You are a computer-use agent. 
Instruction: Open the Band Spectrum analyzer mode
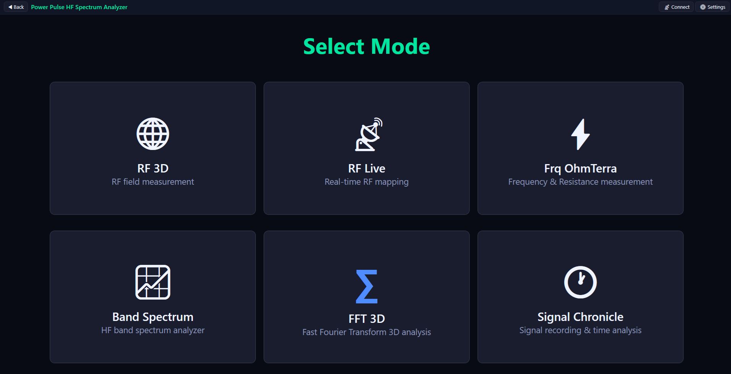(x=152, y=297)
